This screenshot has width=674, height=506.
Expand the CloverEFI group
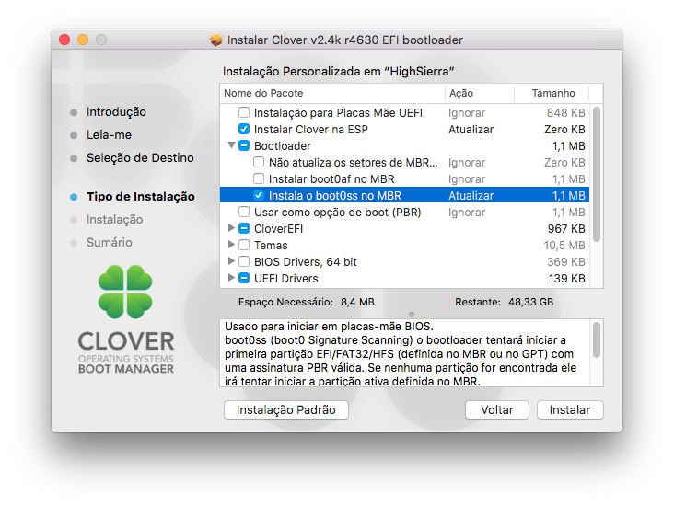(x=231, y=229)
